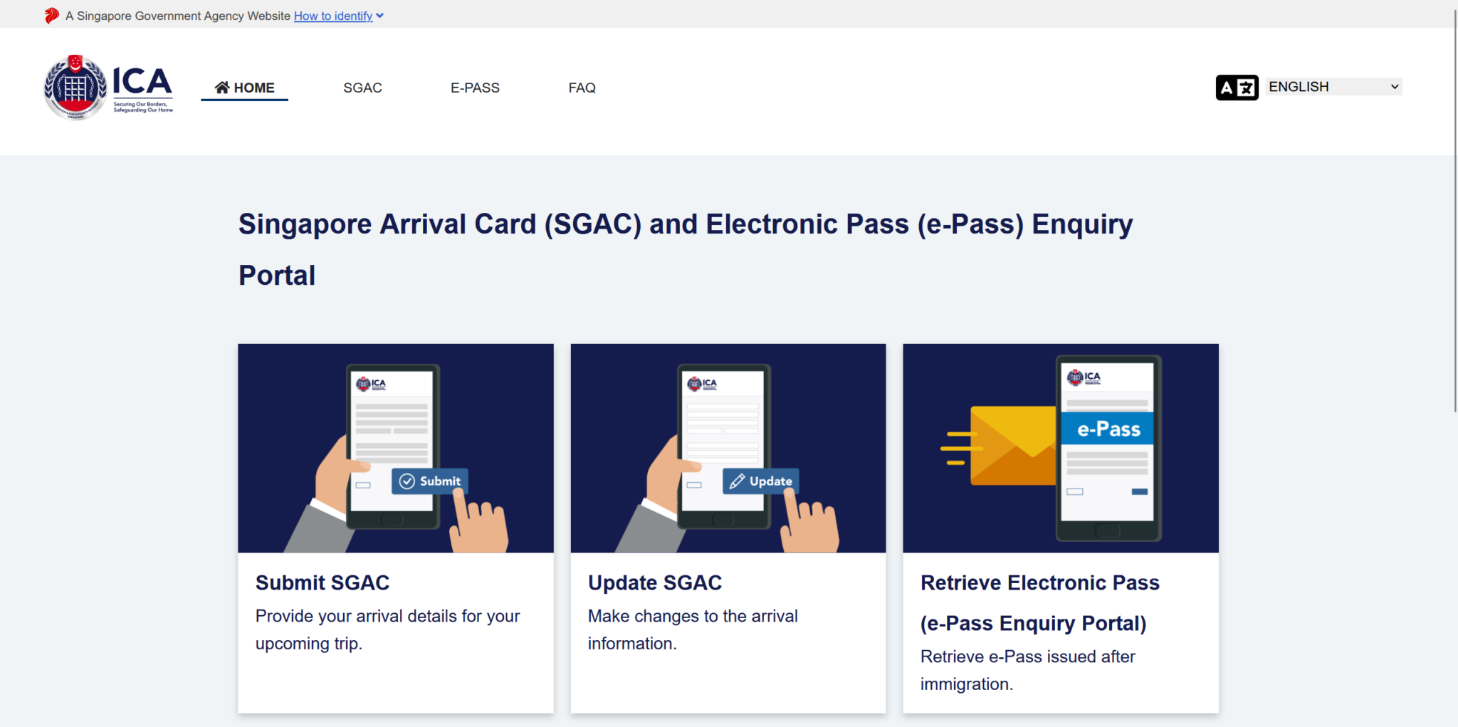
Task: Open the Update SGAC card title
Action: (654, 582)
